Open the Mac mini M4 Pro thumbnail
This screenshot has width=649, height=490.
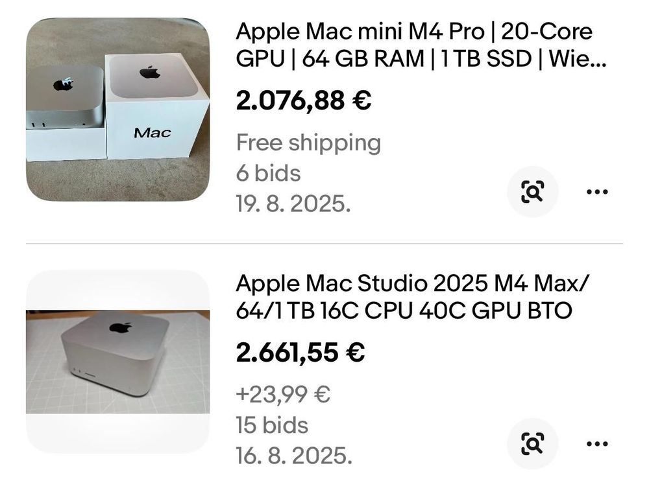pos(117,109)
